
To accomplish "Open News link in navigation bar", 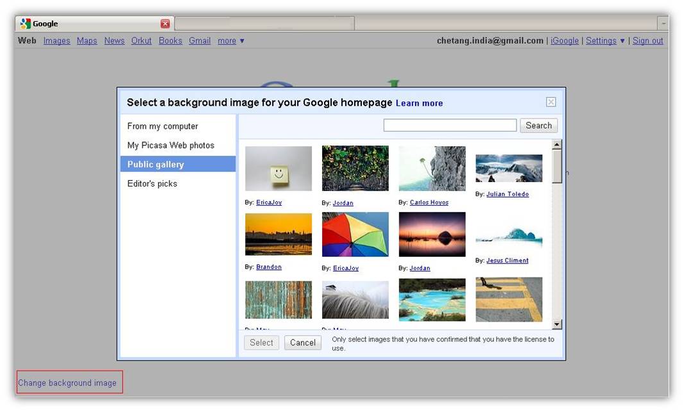I will (114, 40).
